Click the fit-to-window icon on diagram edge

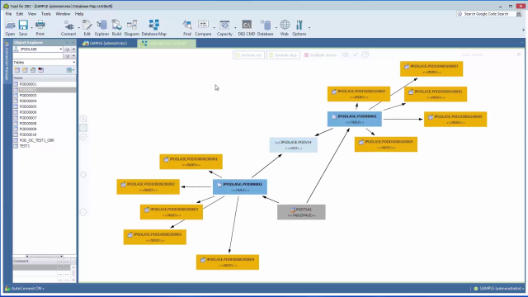83,128
